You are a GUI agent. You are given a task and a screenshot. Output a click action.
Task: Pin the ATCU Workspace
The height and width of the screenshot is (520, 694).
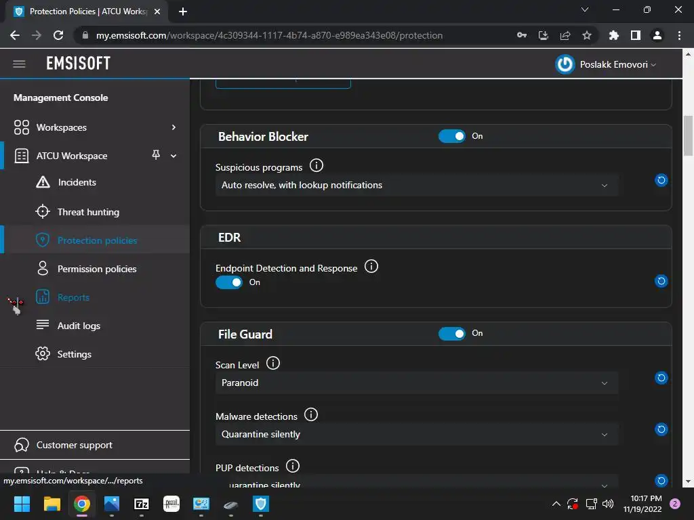coord(156,155)
